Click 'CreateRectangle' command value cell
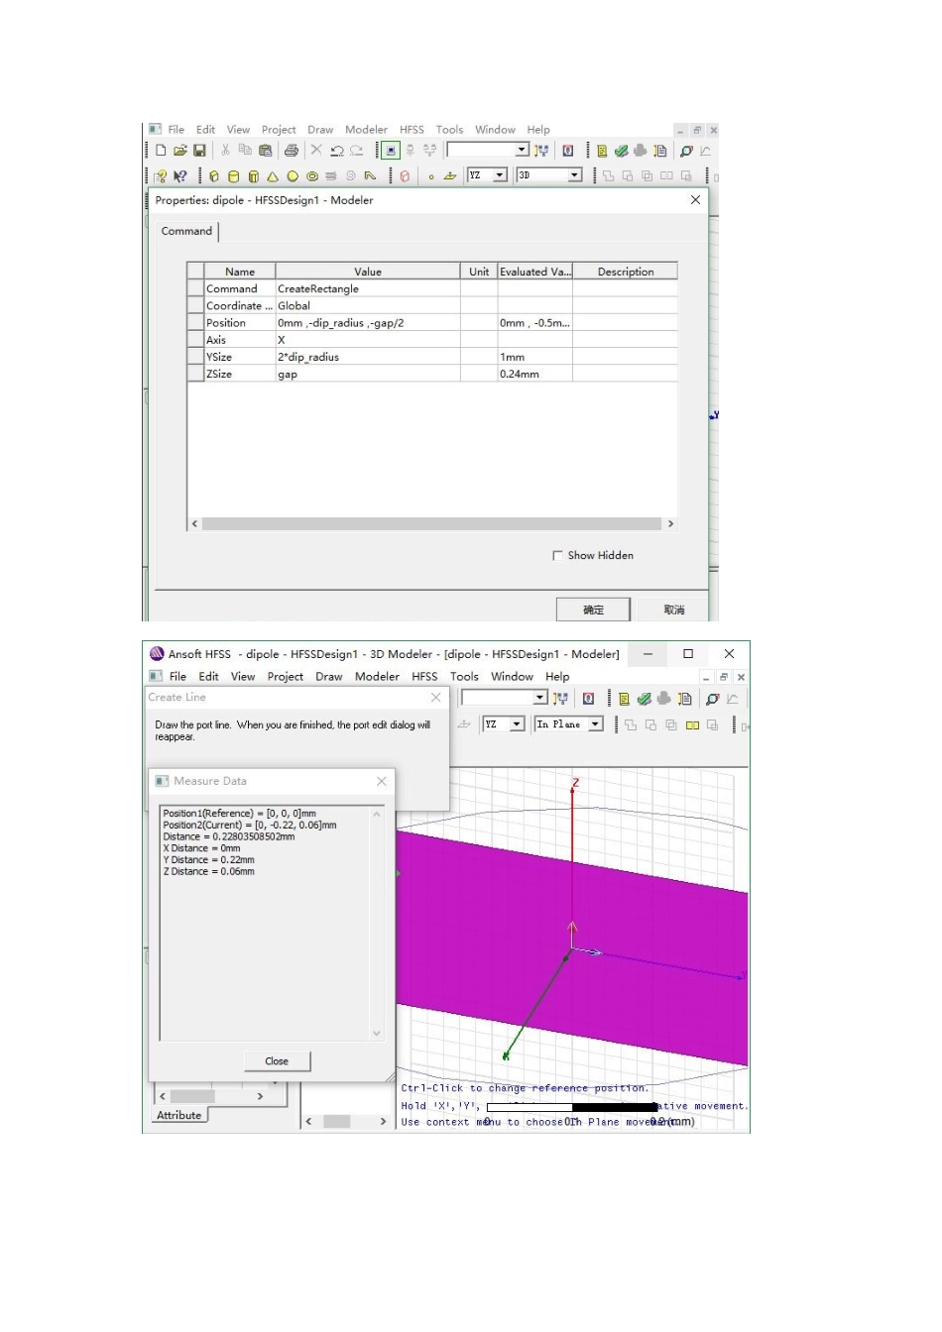942x1332 pixels. (x=368, y=289)
